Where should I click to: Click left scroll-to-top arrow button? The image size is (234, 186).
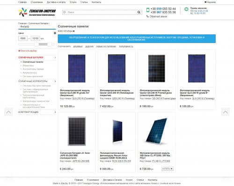tap(8, 112)
